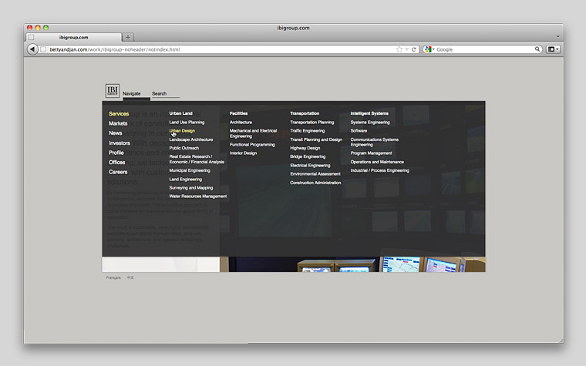Open a new tab with plus button
The height and width of the screenshot is (366, 586).
point(128,37)
